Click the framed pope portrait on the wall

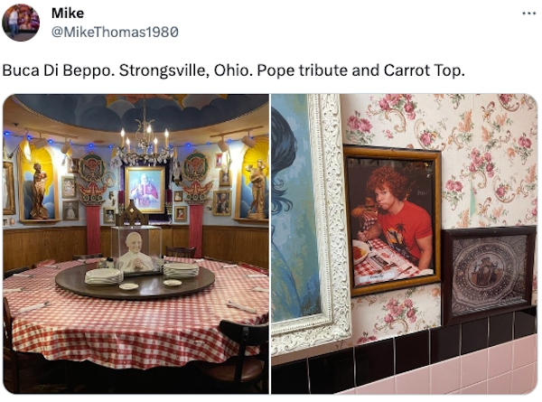pyautogui.click(x=145, y=190)
